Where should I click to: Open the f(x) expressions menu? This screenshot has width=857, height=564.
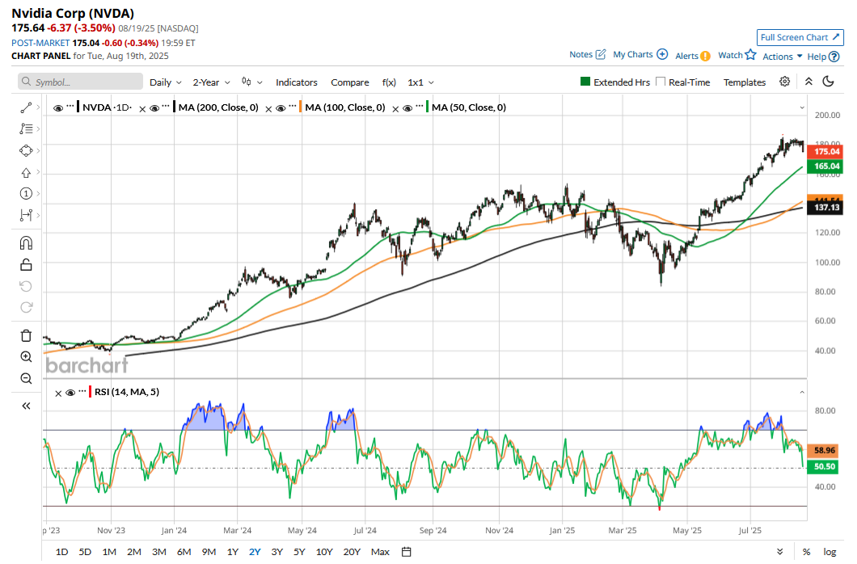[389, 82]
